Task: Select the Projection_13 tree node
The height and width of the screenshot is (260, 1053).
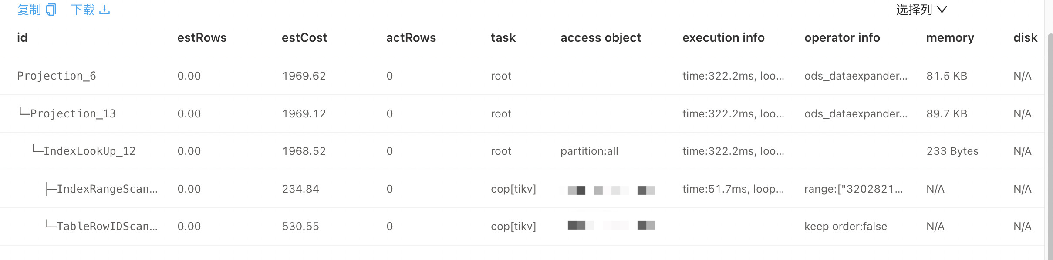Action: tap(73, 114)
